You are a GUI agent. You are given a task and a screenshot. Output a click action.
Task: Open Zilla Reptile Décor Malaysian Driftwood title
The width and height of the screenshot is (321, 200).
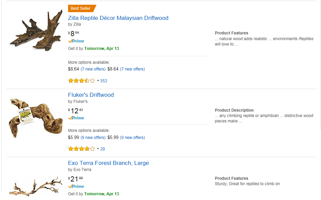118,18
